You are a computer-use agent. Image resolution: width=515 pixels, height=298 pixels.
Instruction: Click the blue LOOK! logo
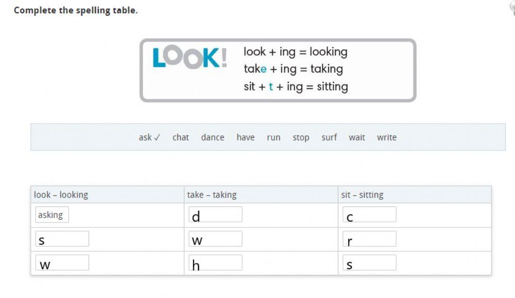tap(190, 58)
